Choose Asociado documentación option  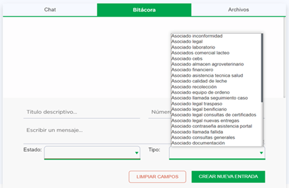(x=198, y=143)
